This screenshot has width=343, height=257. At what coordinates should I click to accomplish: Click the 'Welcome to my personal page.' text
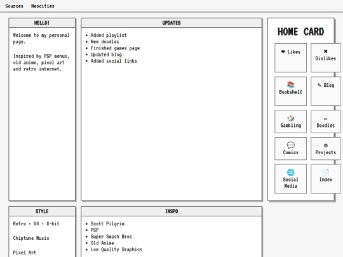(41, 39)
